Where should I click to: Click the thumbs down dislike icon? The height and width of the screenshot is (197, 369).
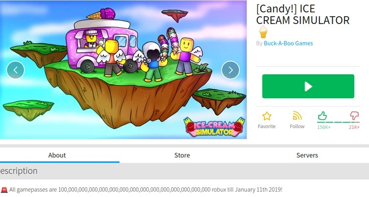click(354, 115)
